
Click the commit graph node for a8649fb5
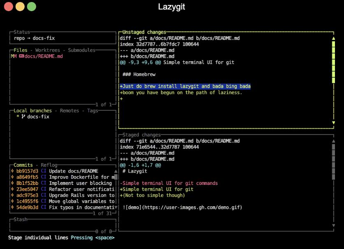coord(12,177)
